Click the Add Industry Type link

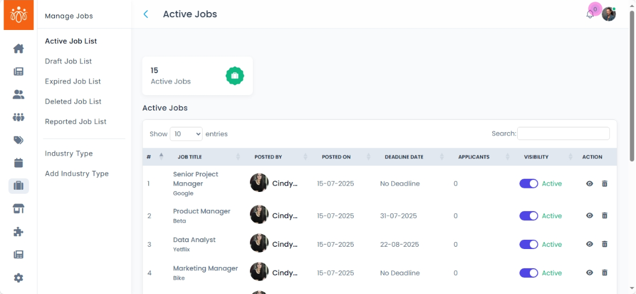click(77, 174)
